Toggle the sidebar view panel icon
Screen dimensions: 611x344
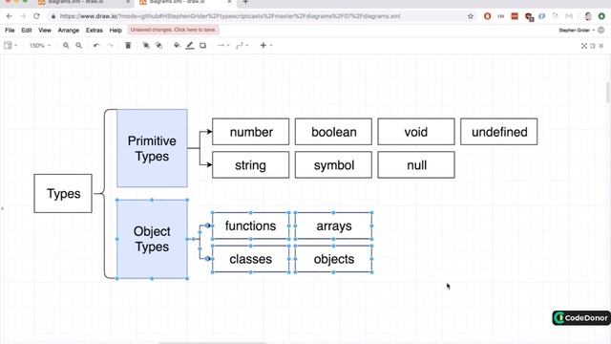(8, 45)
